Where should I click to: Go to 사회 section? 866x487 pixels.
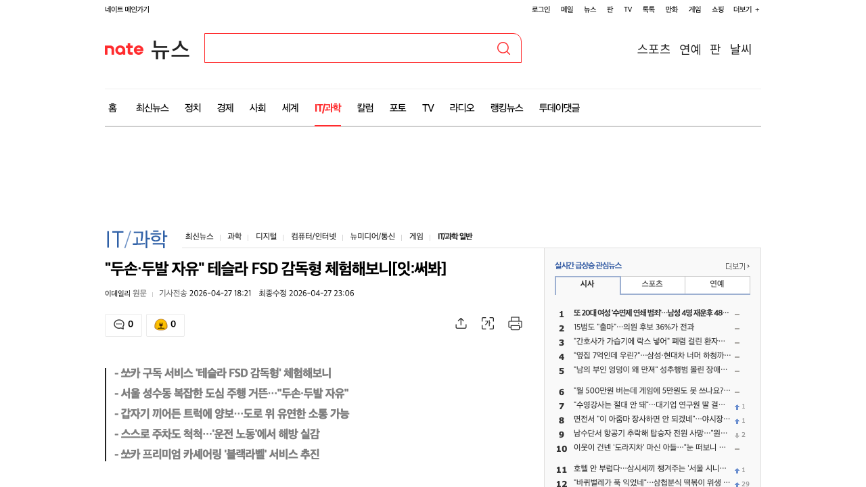point(258,108)
